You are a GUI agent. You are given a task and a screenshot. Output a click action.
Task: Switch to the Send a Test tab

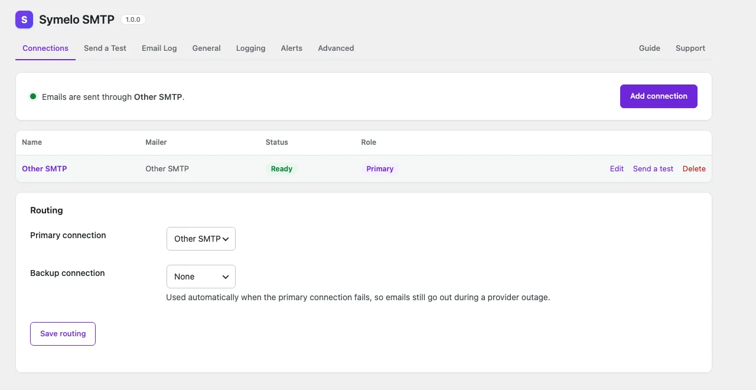[x=105, y=48]
